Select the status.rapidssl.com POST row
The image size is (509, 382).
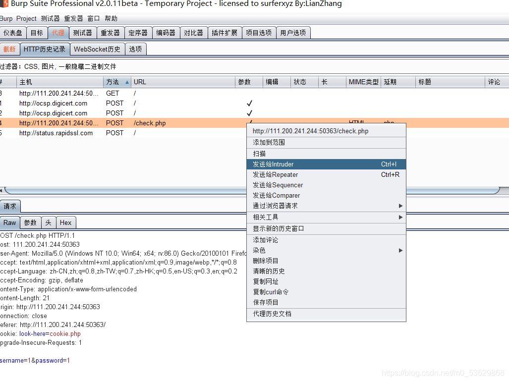(x=255, y=133)
